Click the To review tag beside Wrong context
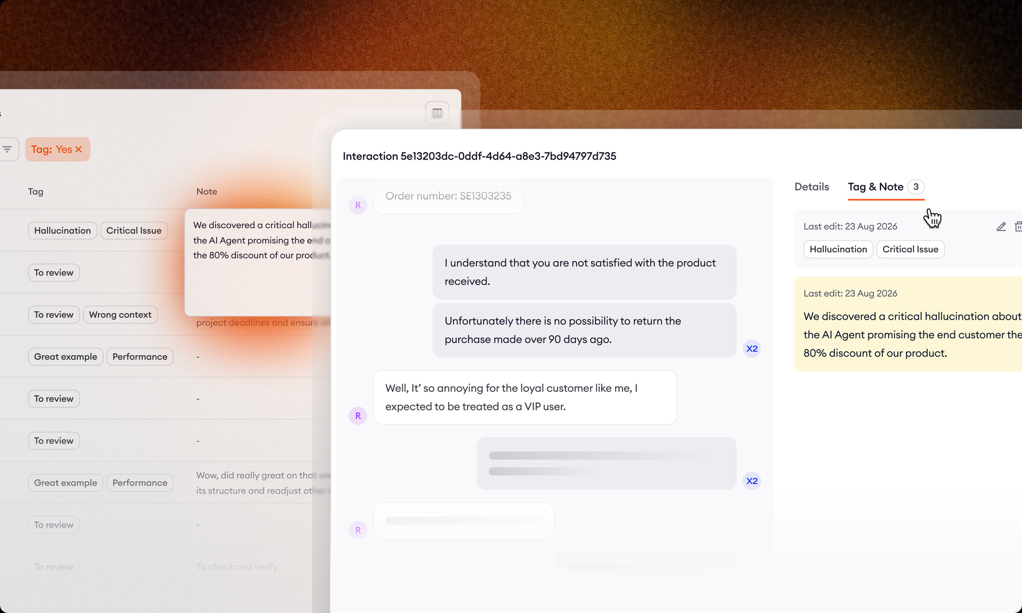The image size is (1022, 613). click(54, 315)
